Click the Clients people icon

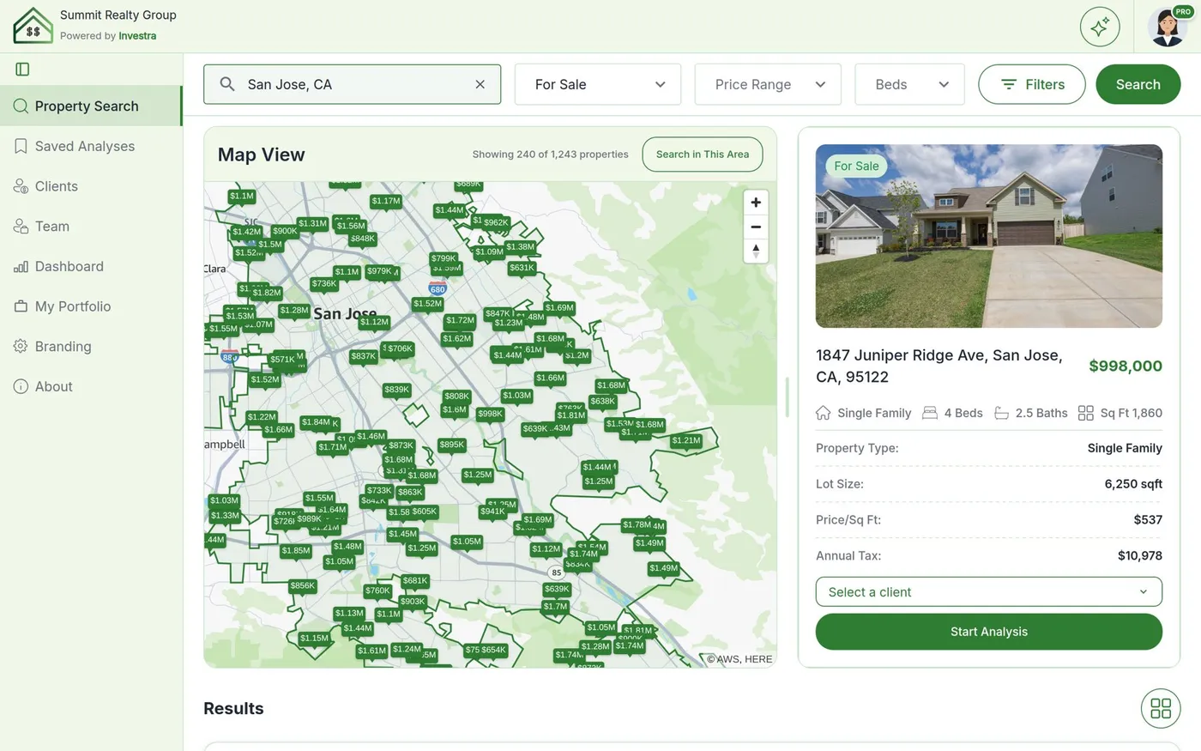21,186
